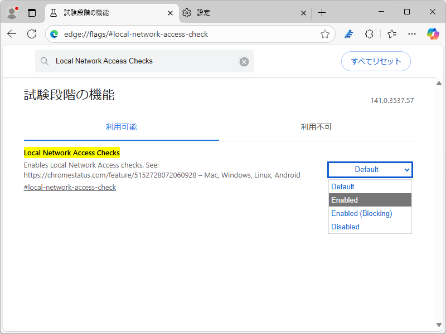Clear the search field with the X icon
The width and height of the screenshot is (446, 334).
(x=244, y=61)
